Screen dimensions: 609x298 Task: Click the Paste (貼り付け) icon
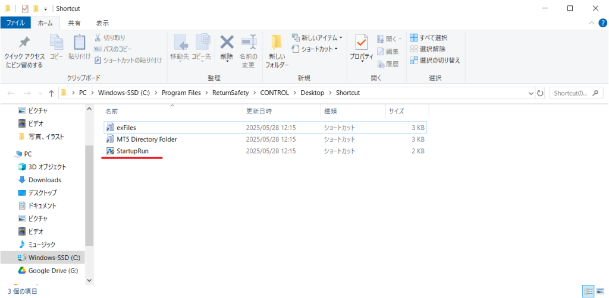[x=79, y=44]
